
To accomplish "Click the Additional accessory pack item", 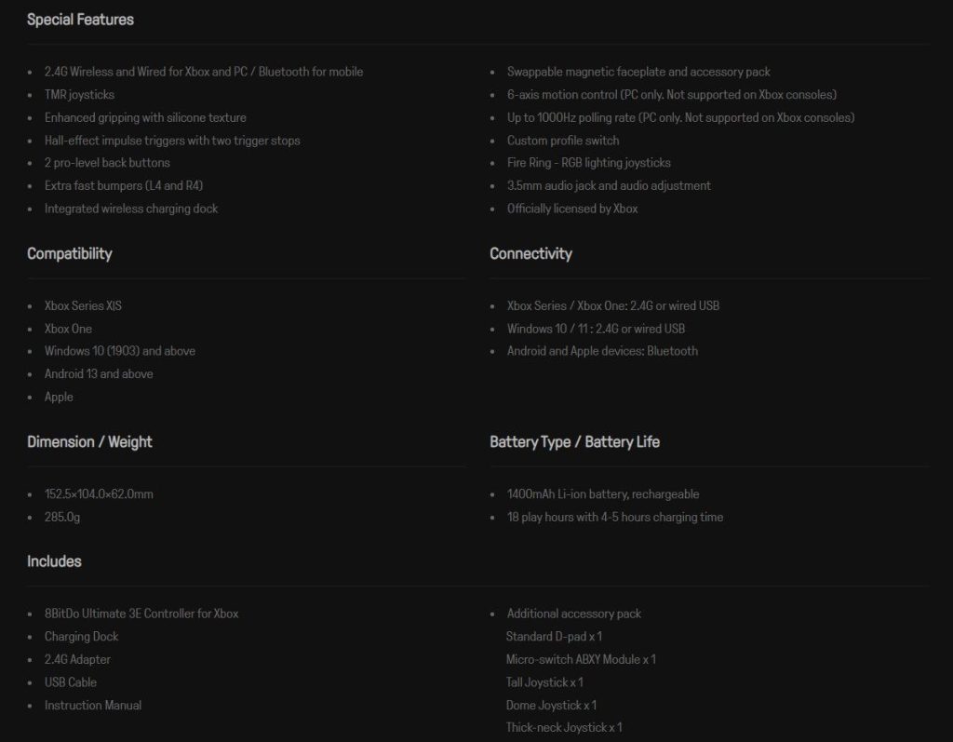I will click(574, 614).
